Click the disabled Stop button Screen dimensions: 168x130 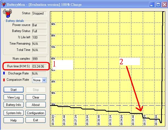(36, 89)
